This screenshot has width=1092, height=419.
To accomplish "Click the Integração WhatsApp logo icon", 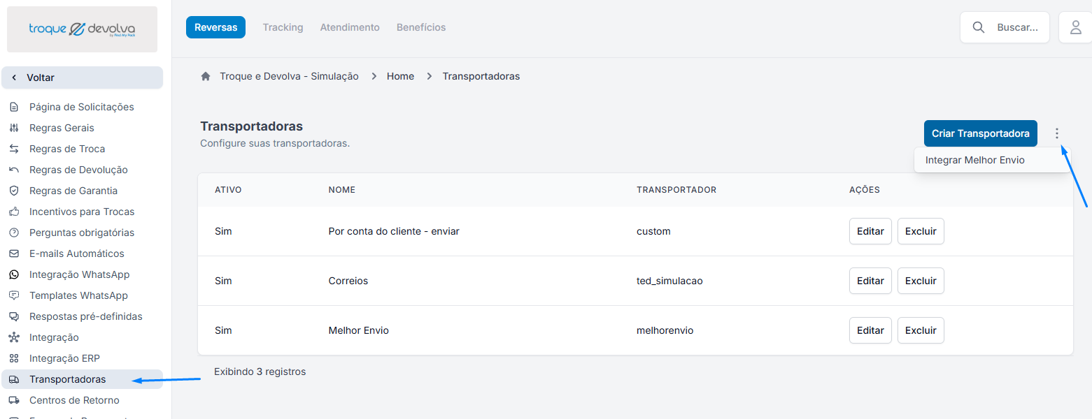I will coord(14,274).
